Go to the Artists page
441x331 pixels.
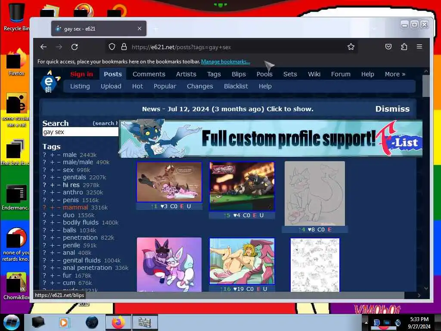[186, 74]
